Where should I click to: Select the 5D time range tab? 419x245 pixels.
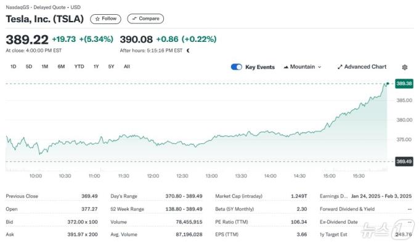pos(29,66)
